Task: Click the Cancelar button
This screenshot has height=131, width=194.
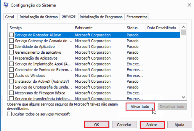Action: [124, 125]
